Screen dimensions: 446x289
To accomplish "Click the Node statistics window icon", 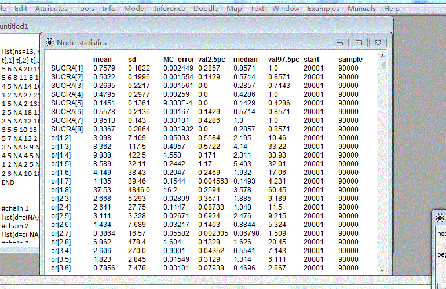I will click(49, 42).
